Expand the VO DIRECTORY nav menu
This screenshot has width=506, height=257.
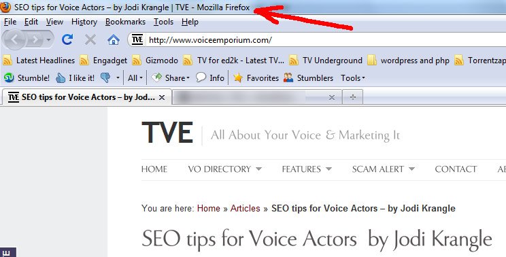[x=225, y=169]
